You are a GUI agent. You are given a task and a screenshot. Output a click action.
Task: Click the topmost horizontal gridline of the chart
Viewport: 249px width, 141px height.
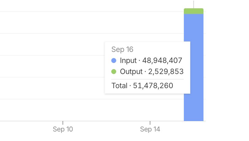pyautogui.click(x=92, y=11)
